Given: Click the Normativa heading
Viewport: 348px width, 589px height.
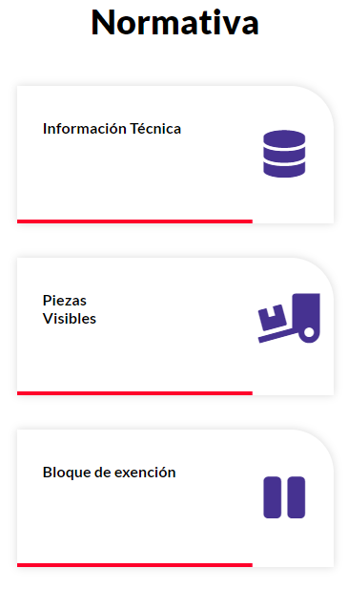Looking at the screenshot, I should [174, 23].
